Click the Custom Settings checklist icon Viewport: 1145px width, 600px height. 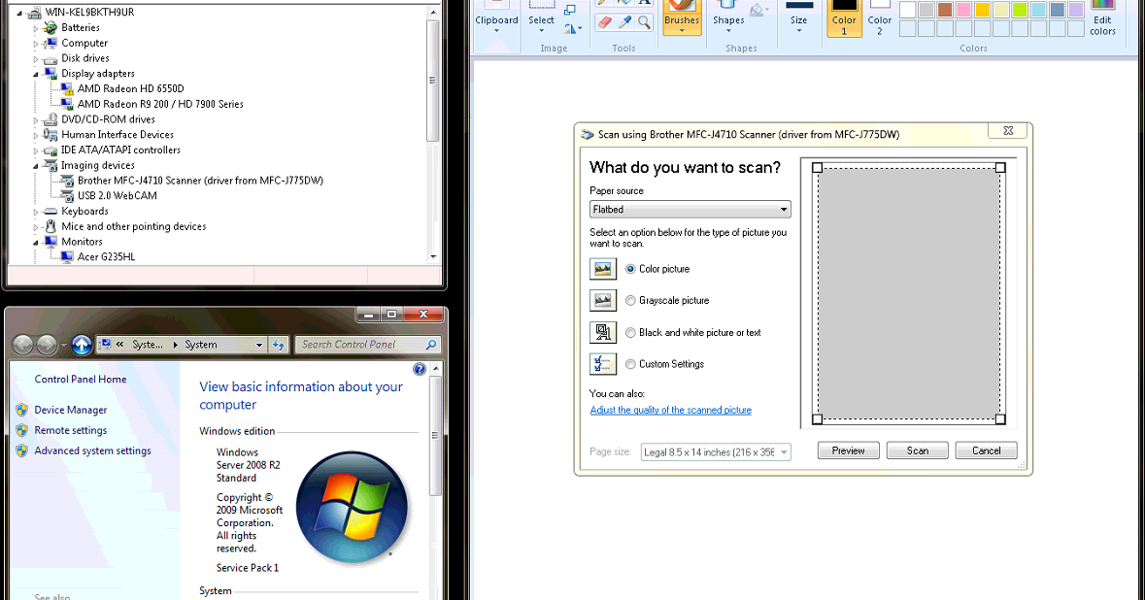[x=602, y=363]
